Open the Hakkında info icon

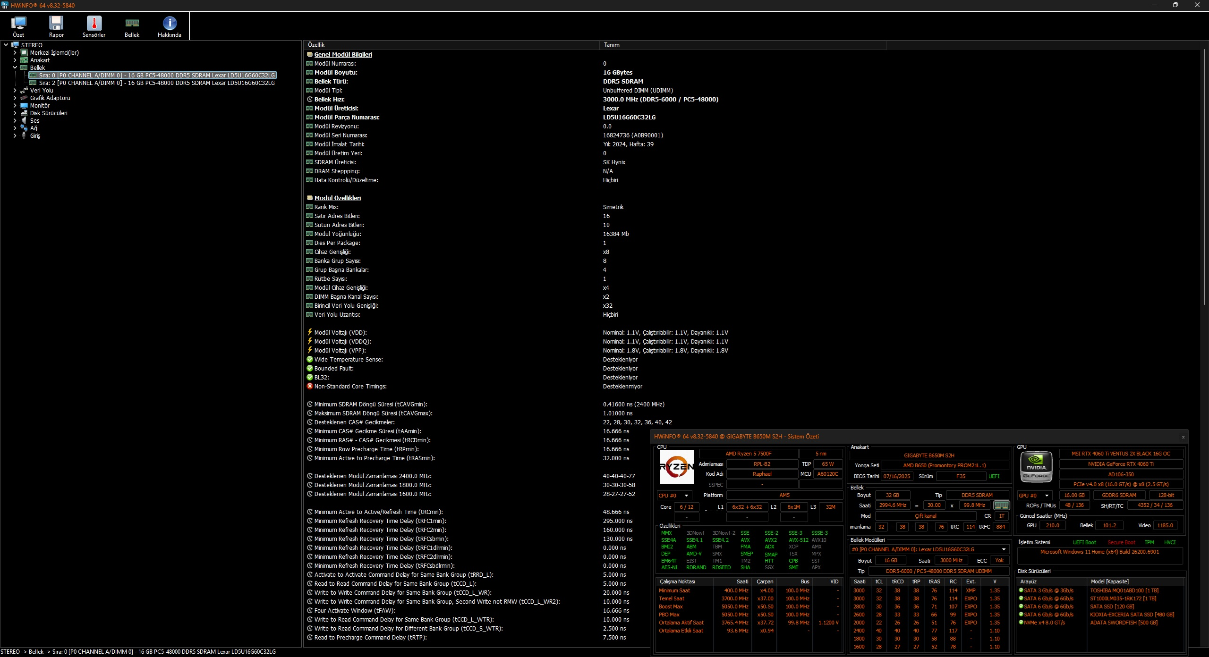[170, 26]
